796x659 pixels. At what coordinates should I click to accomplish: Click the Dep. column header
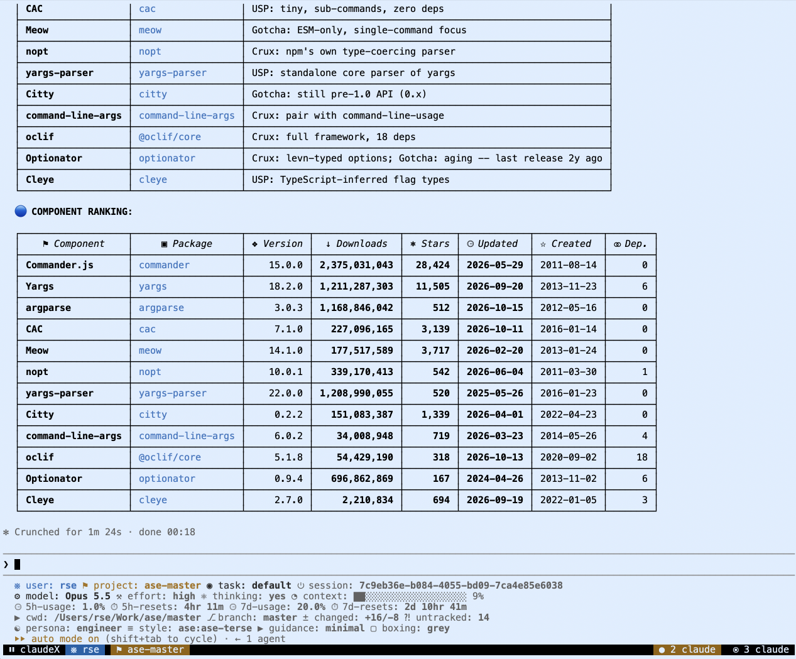(x=631, y=244)
